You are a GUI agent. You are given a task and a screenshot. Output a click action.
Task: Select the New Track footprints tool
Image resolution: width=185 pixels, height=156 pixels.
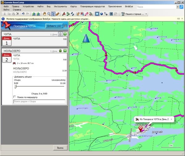coord(72,14)
